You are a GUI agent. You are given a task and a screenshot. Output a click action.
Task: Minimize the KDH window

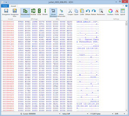[116, 2]
